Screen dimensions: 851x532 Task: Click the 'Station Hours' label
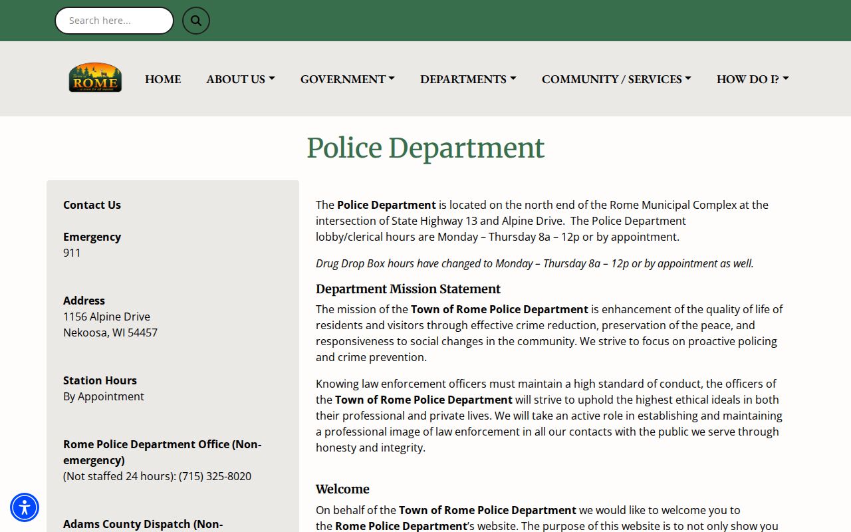point(100,380)
